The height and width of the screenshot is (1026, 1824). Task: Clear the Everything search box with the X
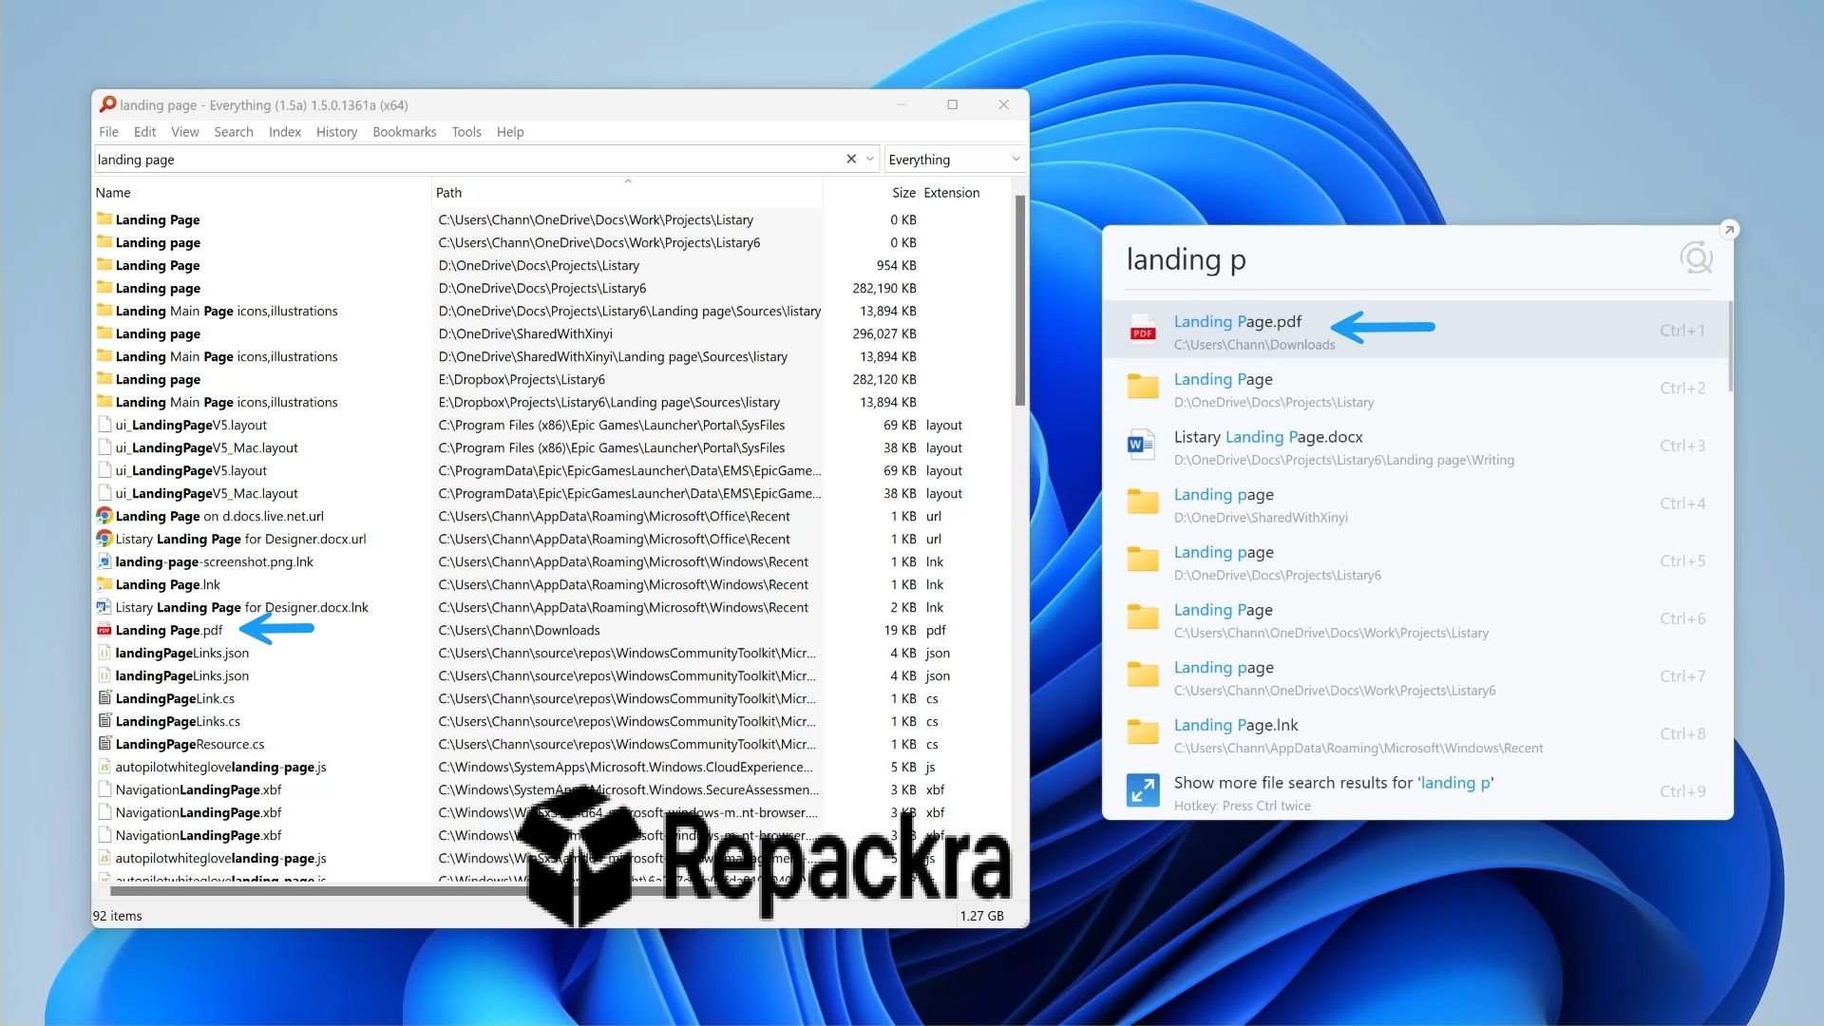[851, 160]
